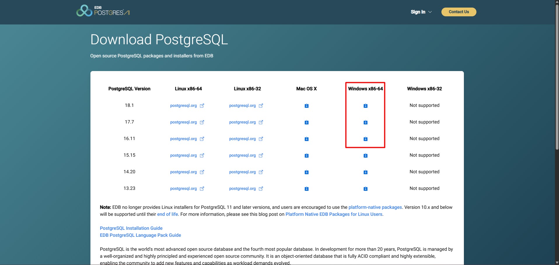This screenshot has width=559, height=265.
Task: Click the Windows x86-64 column header
Action: click(x=366, y=89)
